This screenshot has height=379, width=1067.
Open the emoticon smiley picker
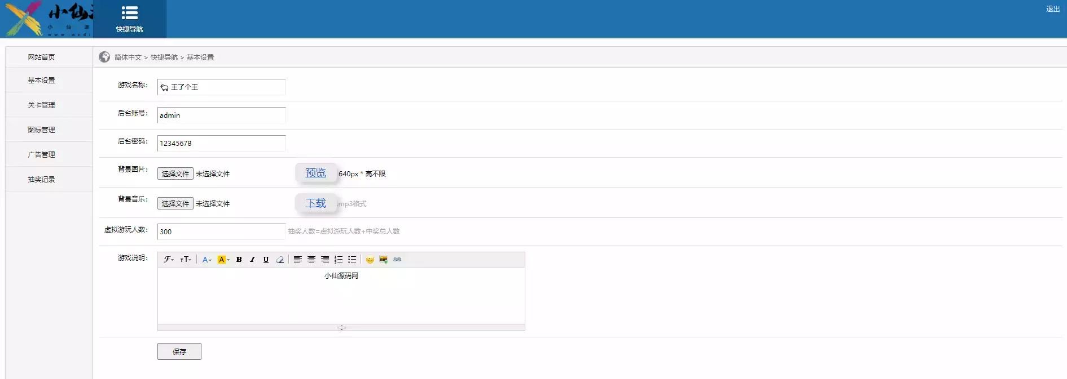point(370,260)
